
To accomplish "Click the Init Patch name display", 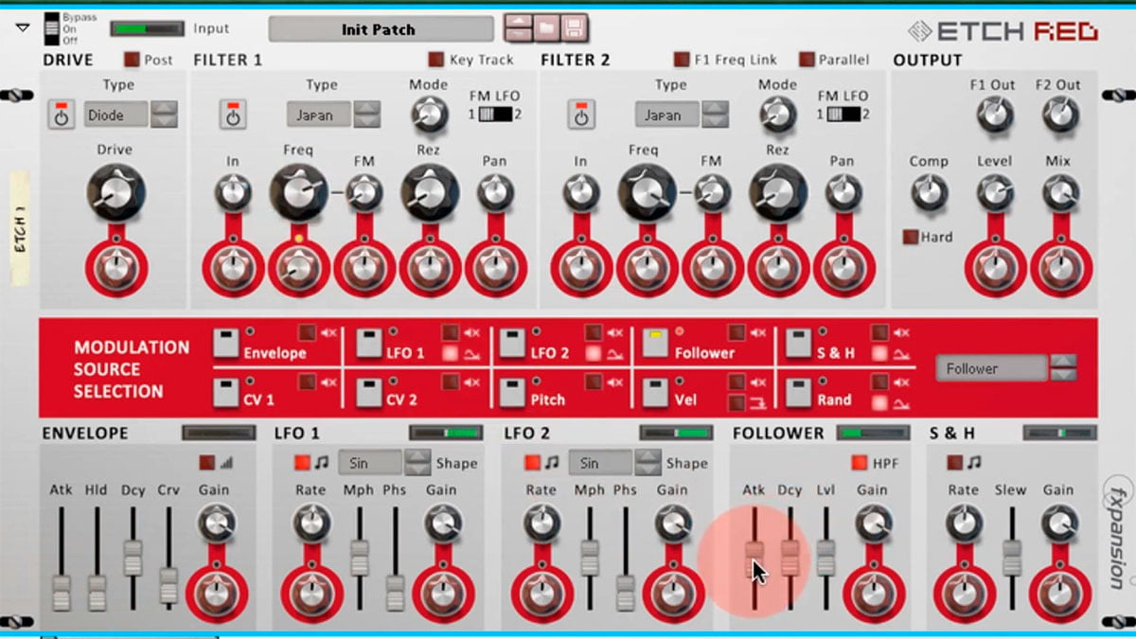I will [x=381, y=29].
